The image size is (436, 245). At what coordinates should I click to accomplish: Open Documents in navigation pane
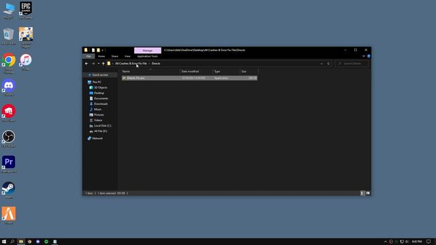(101, 98)
